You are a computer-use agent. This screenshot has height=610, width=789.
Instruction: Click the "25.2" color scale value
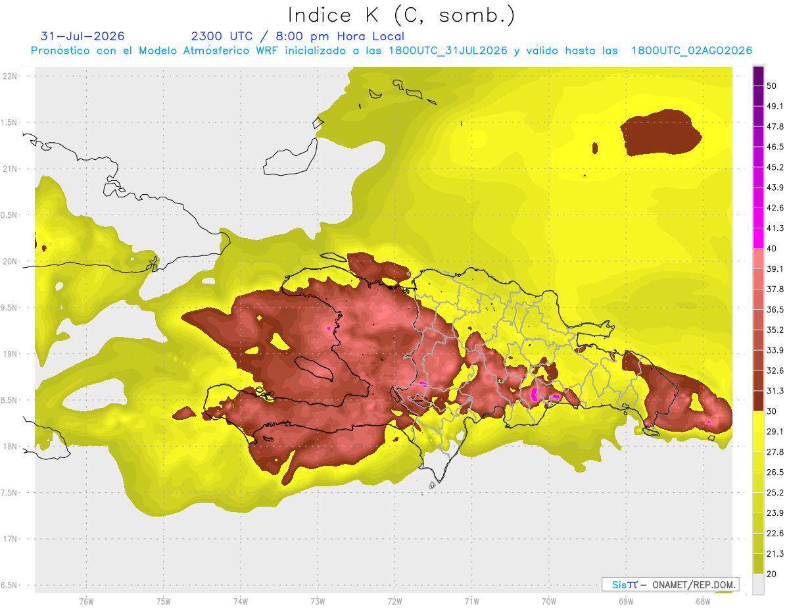point(775,493)
